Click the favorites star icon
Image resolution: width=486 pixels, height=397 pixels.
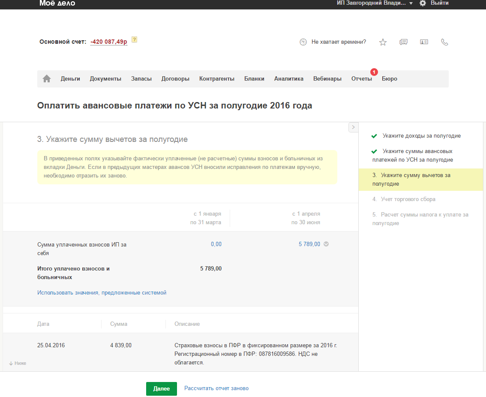tap(383, 42)
